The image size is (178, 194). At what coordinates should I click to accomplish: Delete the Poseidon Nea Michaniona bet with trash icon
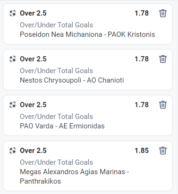click(163, 13)
